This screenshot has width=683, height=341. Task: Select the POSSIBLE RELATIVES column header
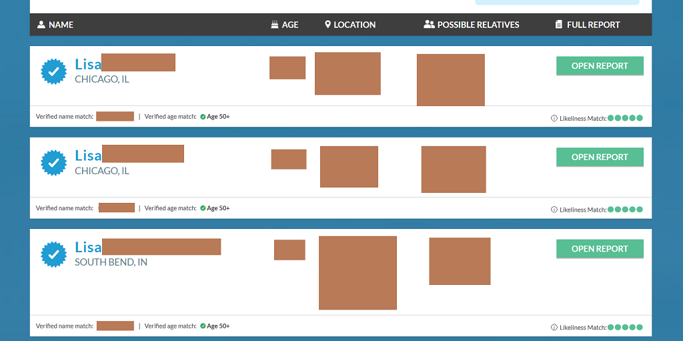pyautogui.click(x=478, y=25)
